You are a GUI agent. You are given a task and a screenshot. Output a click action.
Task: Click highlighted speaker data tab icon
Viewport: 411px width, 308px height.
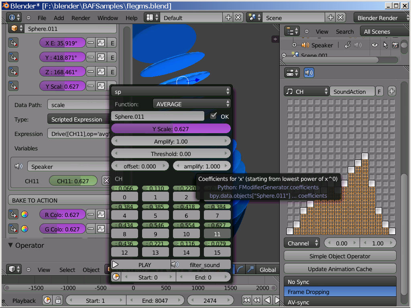coord(309,73)
